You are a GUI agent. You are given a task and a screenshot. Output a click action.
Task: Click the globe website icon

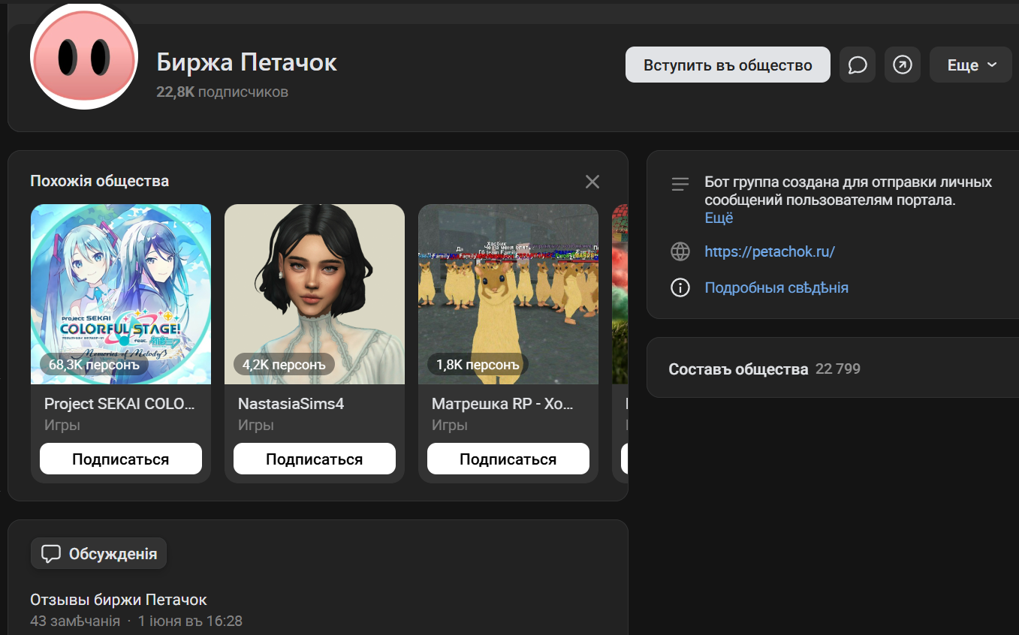680,251
